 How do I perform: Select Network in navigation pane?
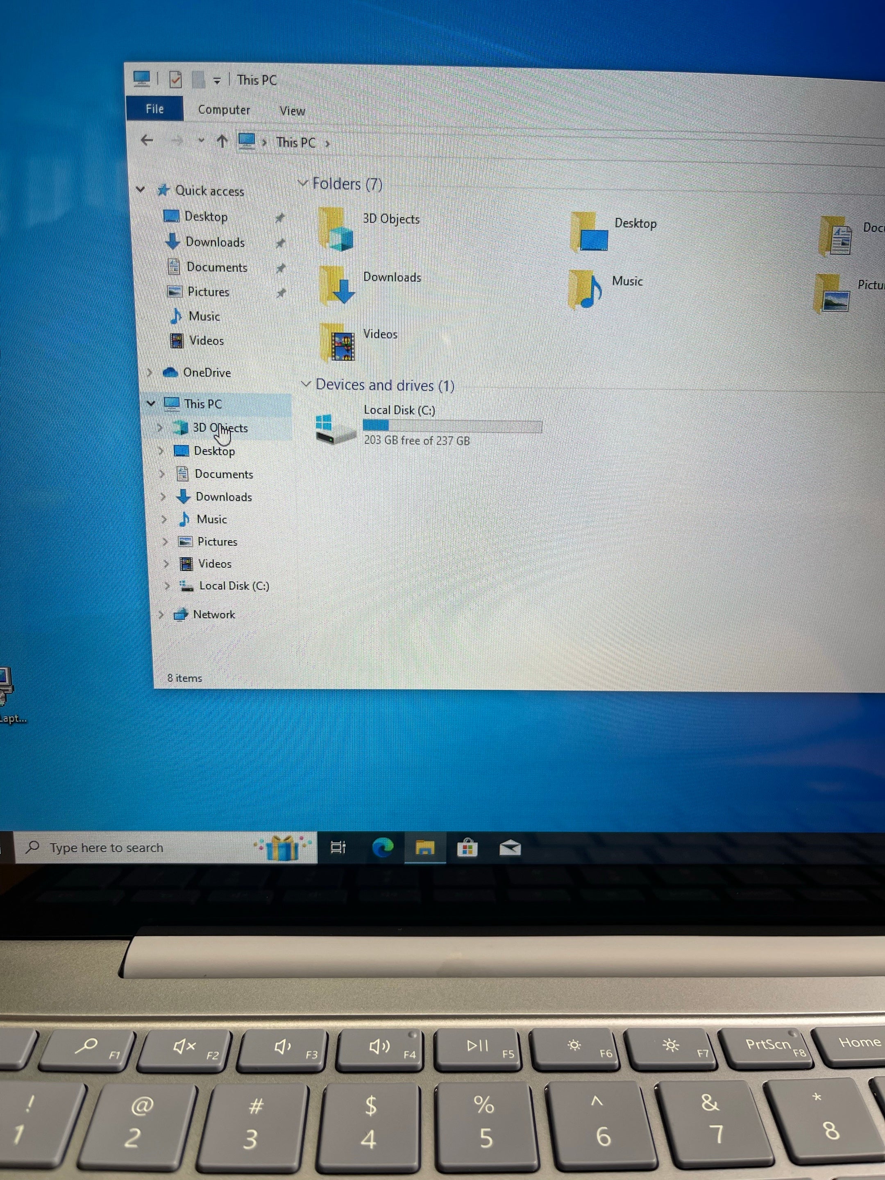click(x=214, y=615)
